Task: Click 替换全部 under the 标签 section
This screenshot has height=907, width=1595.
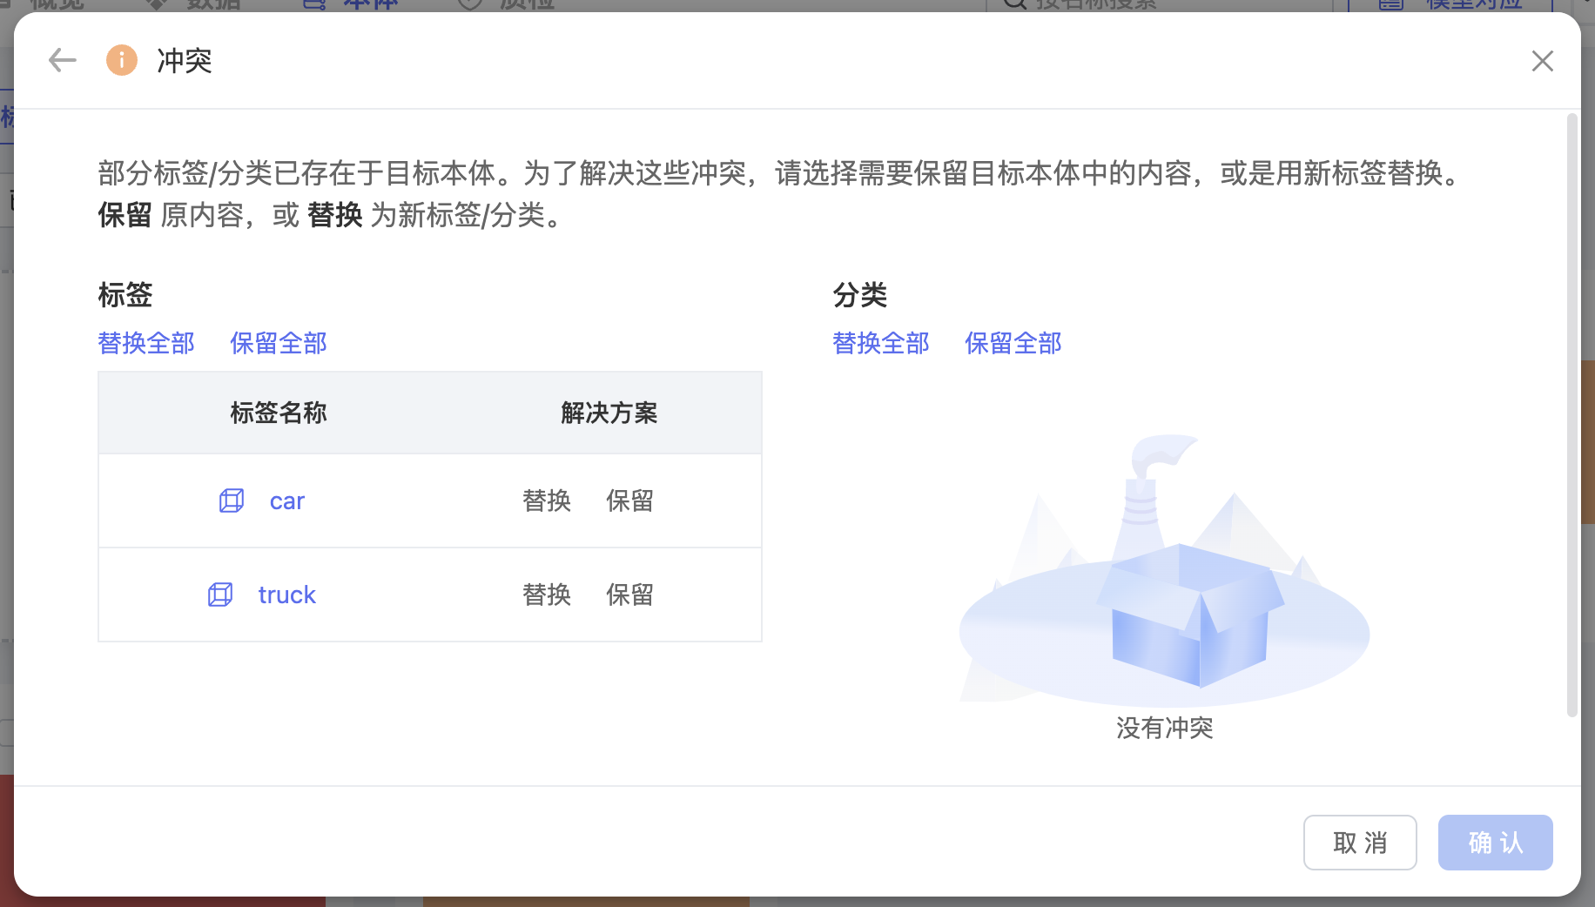Action: click(146, 343)
